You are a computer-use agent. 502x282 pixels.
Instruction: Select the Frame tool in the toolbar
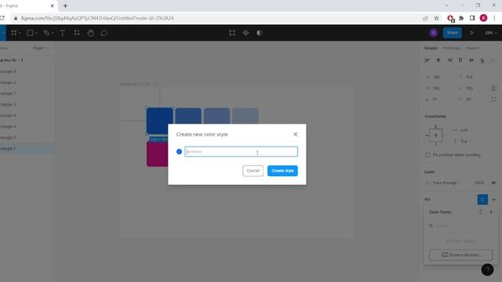pos(14,33)
